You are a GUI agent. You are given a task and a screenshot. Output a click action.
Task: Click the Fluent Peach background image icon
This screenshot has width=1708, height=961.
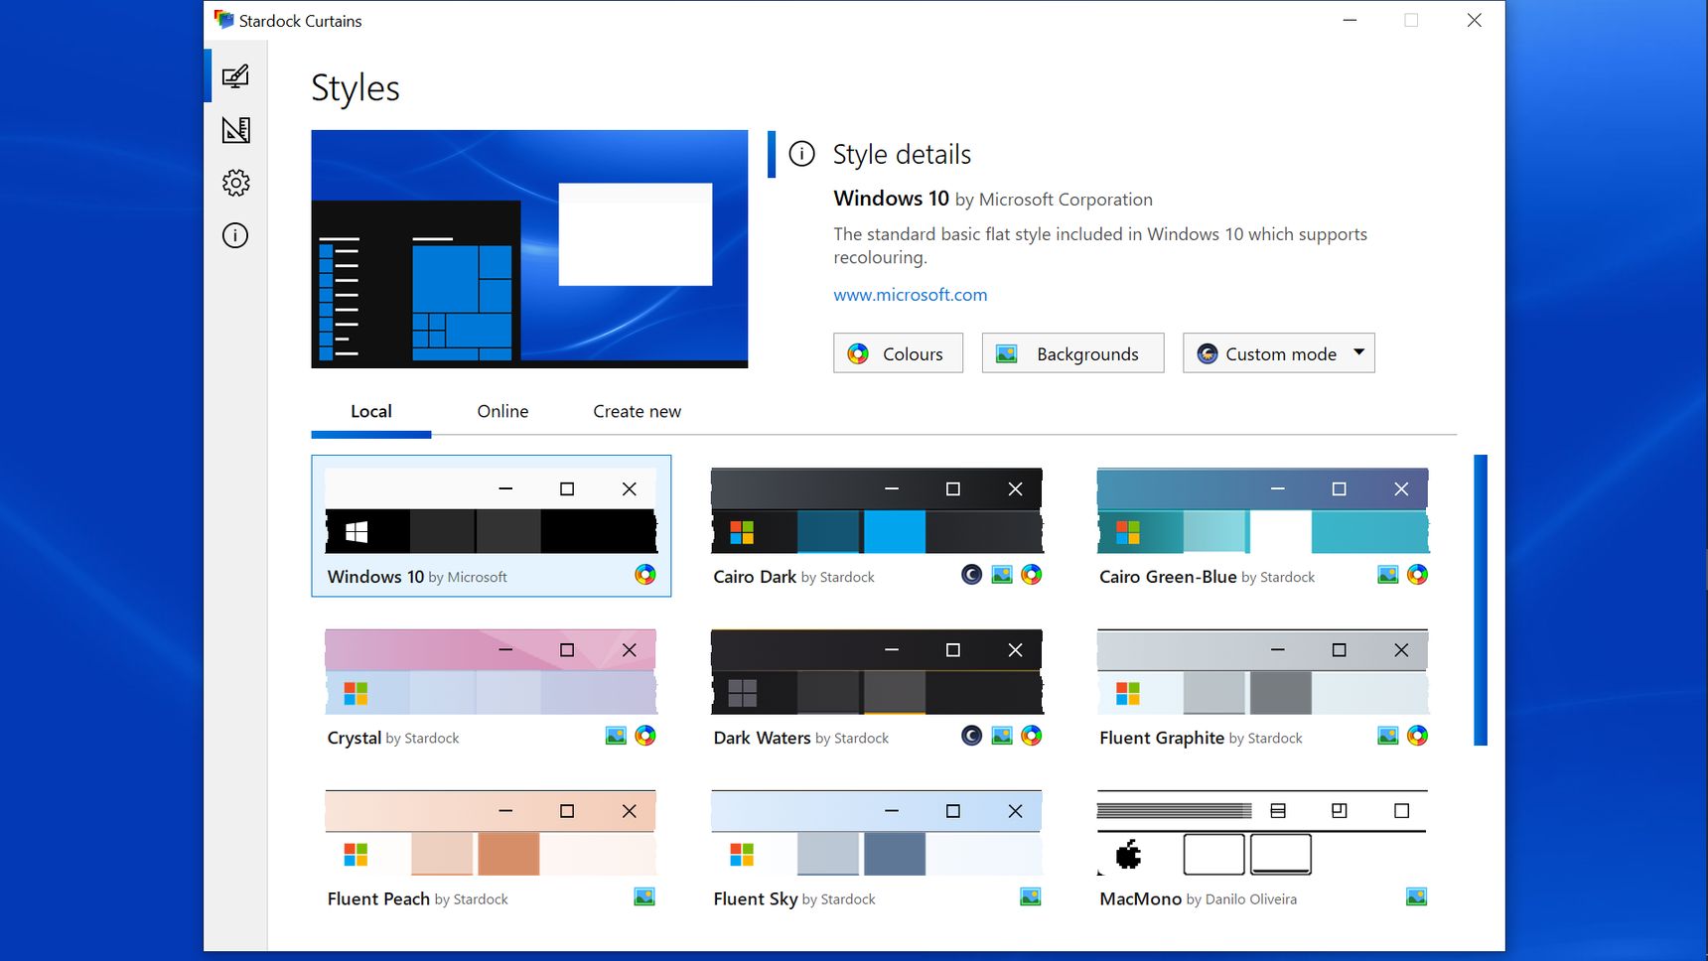pyautogui.click(x=644, y=896)
